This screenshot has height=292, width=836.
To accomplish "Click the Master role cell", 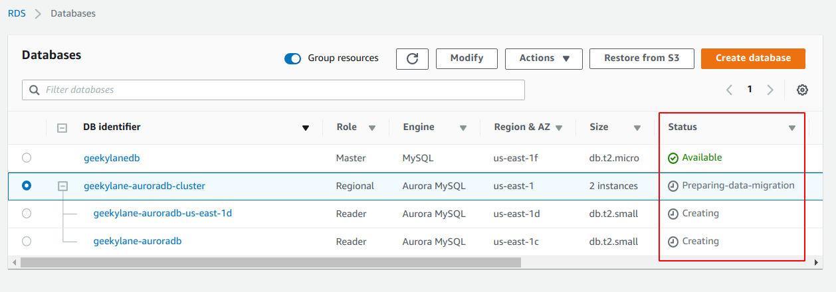I will click(351, 158).
